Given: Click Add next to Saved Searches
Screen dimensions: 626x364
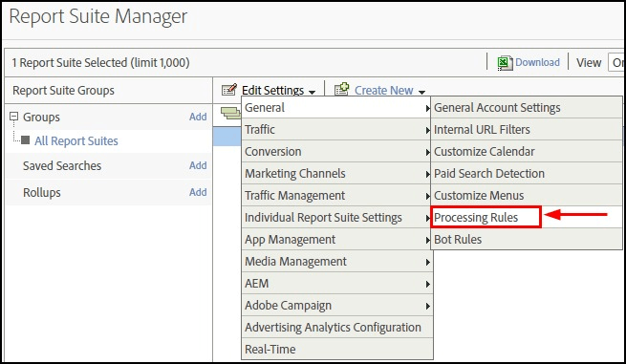Looking at the screenshot, I should 198,165.
